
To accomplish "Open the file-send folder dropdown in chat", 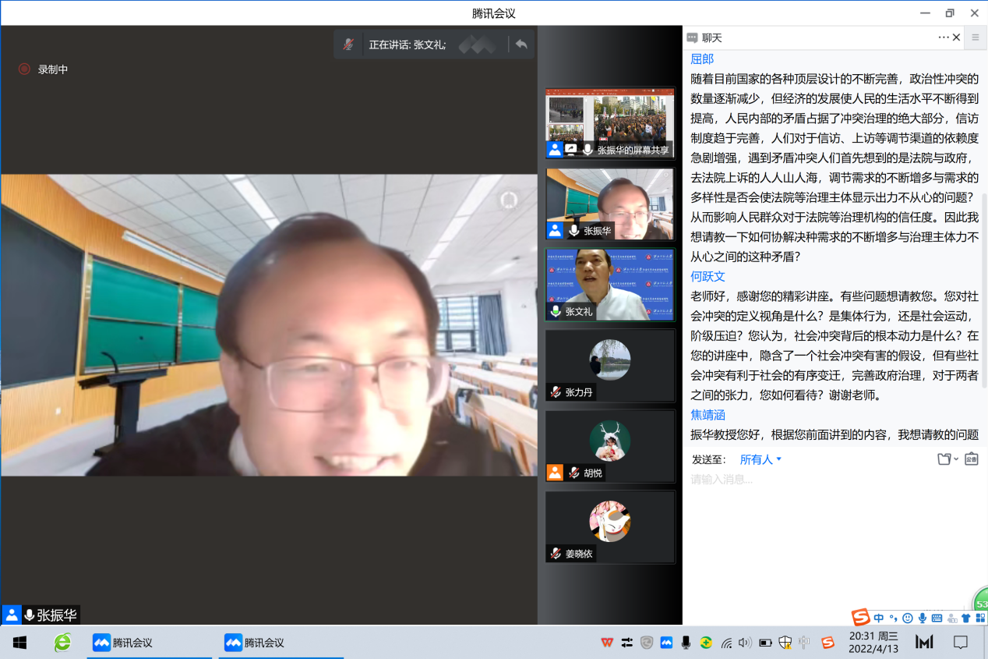I will click(947, 459).
